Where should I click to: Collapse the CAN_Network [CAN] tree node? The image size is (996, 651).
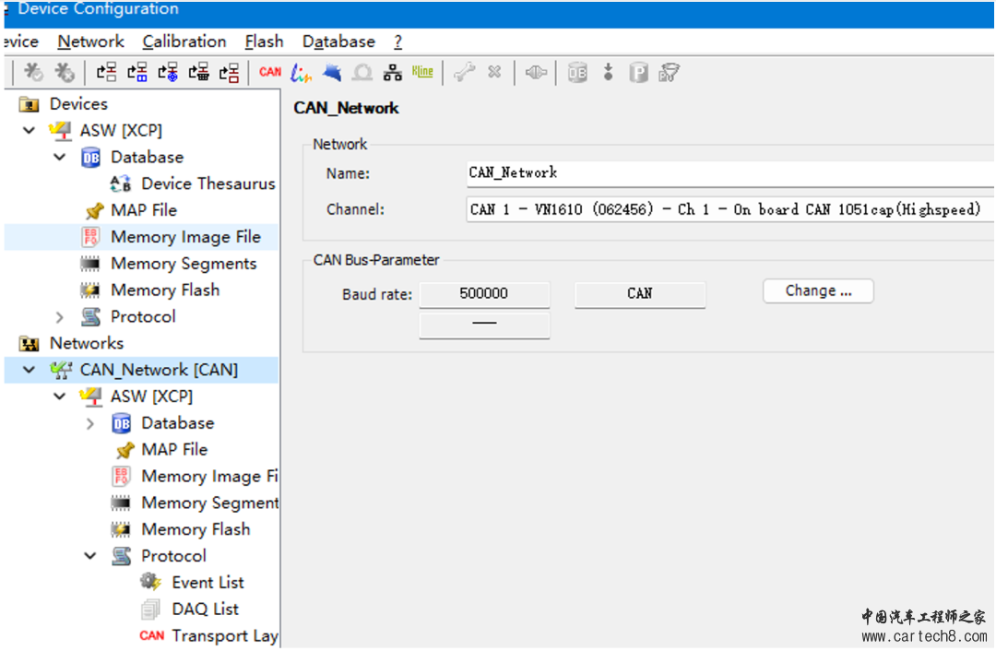coord(29,370)
